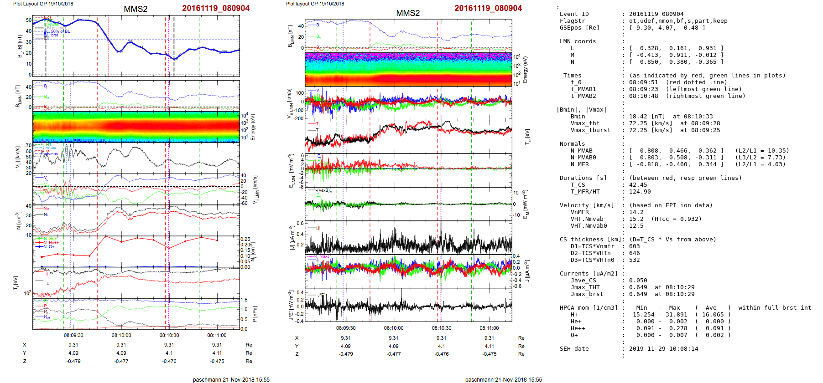Click the electron energy spectrogram in the right plot
This screenshot has width=823, height=383.
pyautogui.click(x=408, y=69)
